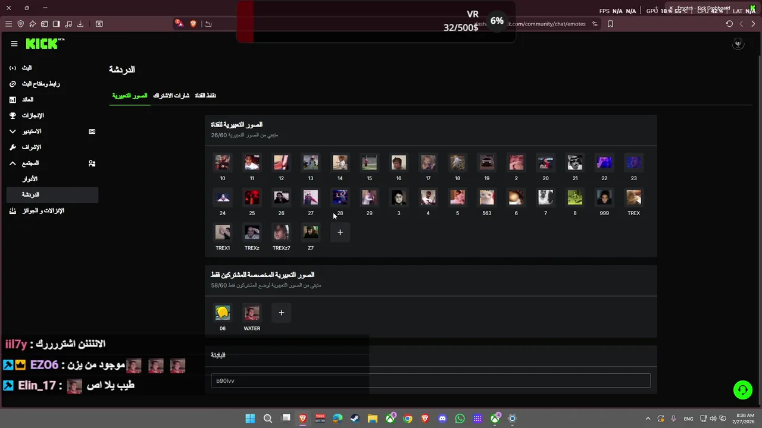Toggle the browser sidebar panel icon
The height and width of the screenshot is (428, 762).
[56, 24]
